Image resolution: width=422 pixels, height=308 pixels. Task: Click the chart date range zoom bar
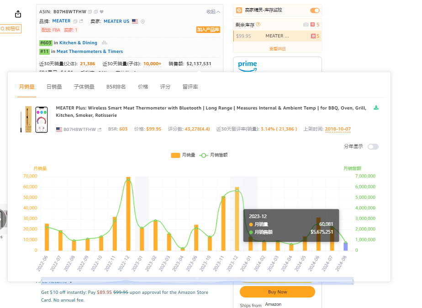coord(197,282)
